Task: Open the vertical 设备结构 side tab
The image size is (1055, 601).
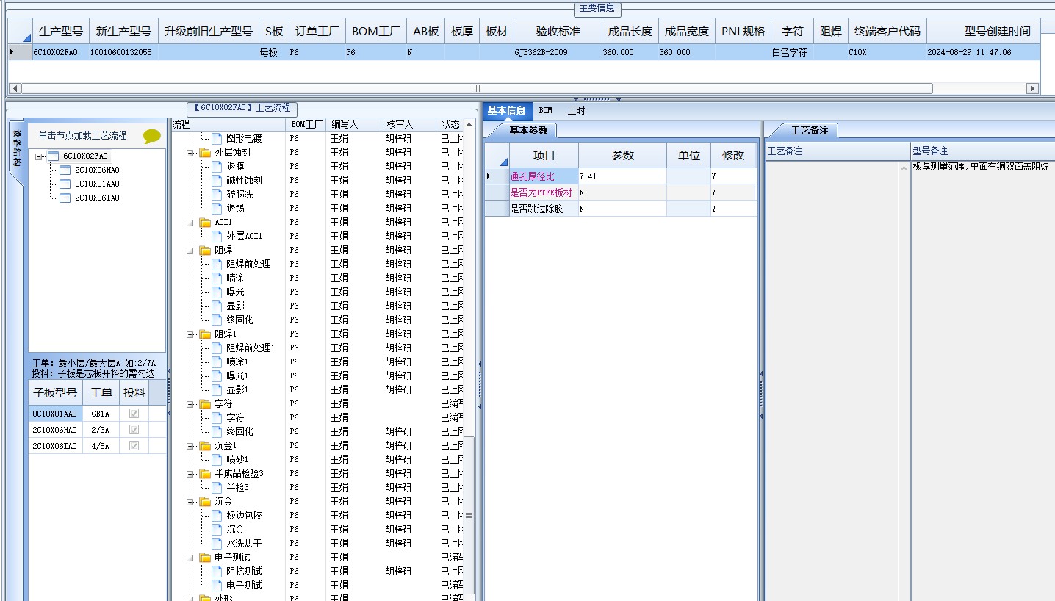Action: click(x=17, y=150)
